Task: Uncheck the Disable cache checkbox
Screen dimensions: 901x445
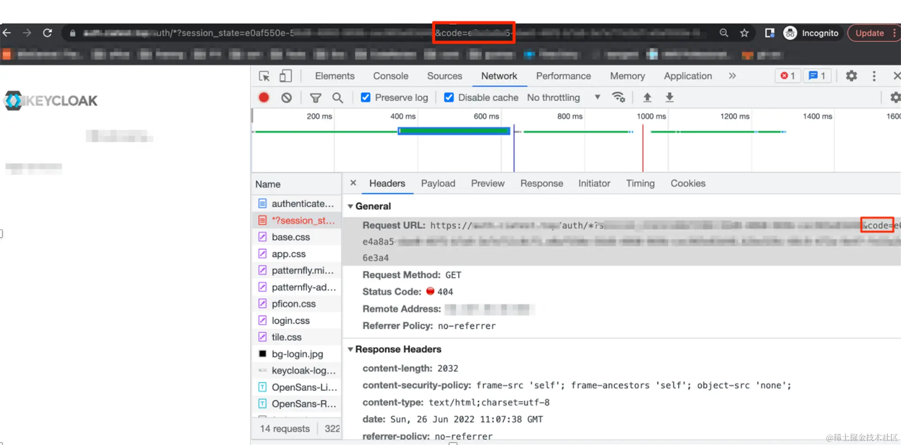Action: [x=449, y=97]
